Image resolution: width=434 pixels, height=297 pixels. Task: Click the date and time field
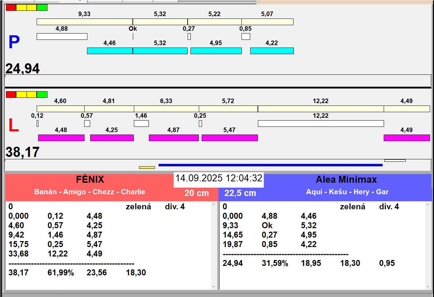coord(219,178)
